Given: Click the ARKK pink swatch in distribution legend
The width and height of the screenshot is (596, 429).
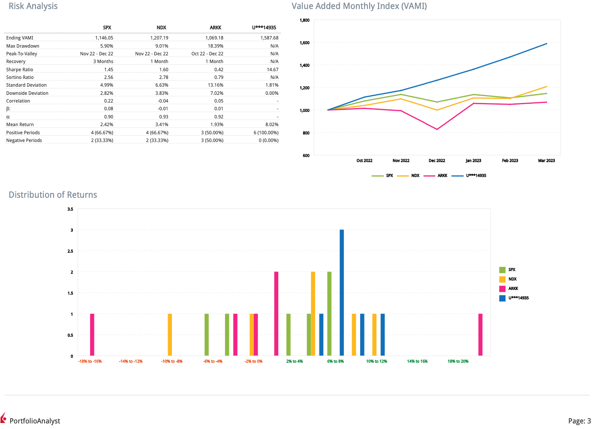Looking at the screenshot, I should coord(502,289).
